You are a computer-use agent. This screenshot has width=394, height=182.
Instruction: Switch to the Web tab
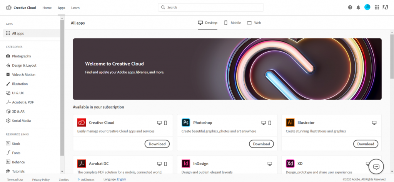pos(254,23)
